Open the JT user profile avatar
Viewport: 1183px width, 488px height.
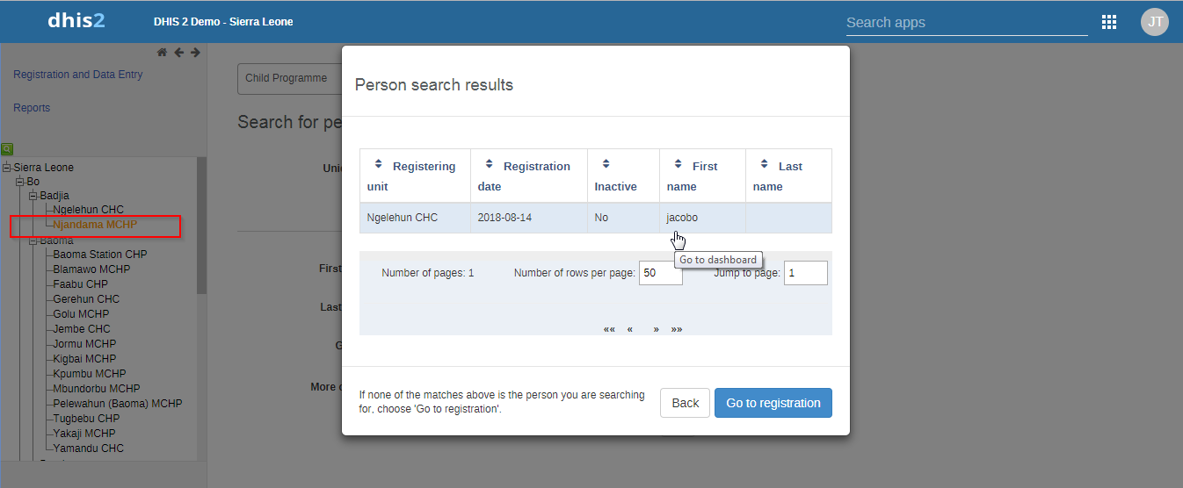(1155, 22)
